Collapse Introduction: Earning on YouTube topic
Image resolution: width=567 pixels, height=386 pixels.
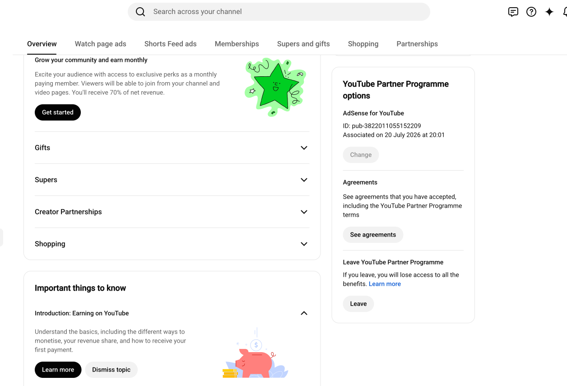pyautogui.click(x=304, y=313)
